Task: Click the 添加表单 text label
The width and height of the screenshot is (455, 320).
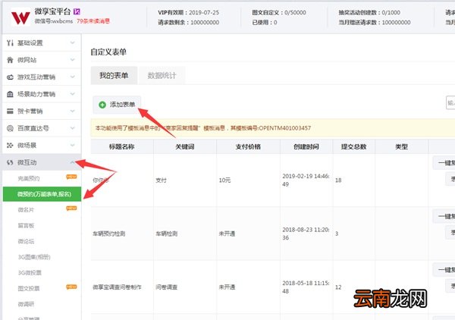Action: coord(122,105)
